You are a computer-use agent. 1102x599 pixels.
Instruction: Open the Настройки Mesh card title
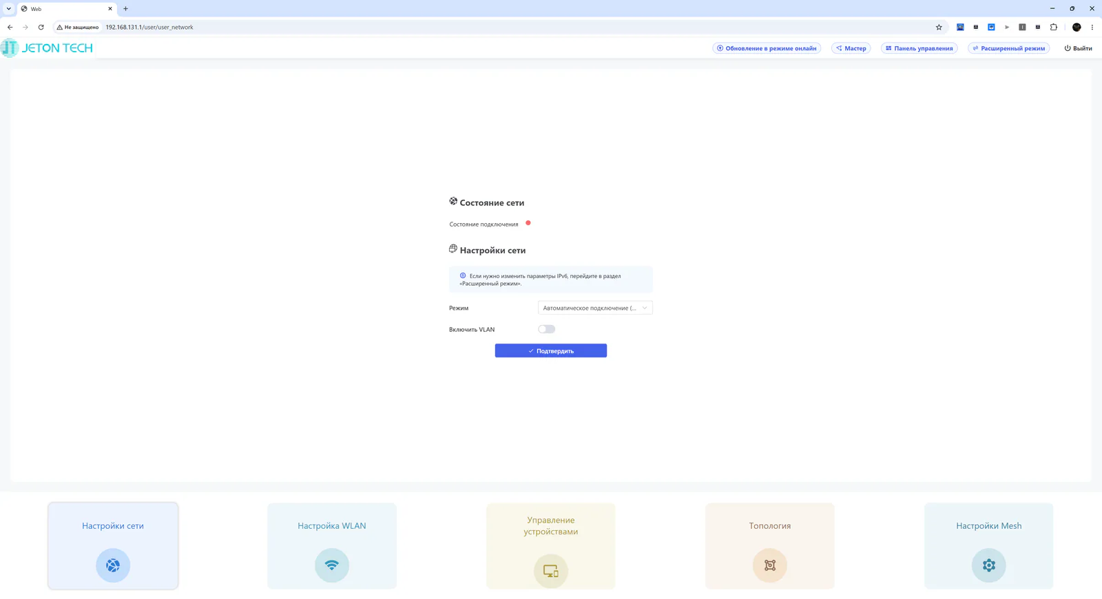tap(989, 526)
